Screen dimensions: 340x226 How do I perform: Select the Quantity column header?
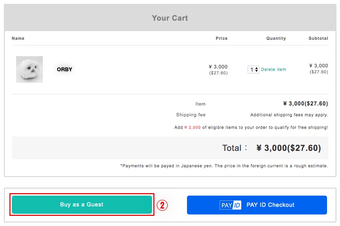tap(276, 38)
